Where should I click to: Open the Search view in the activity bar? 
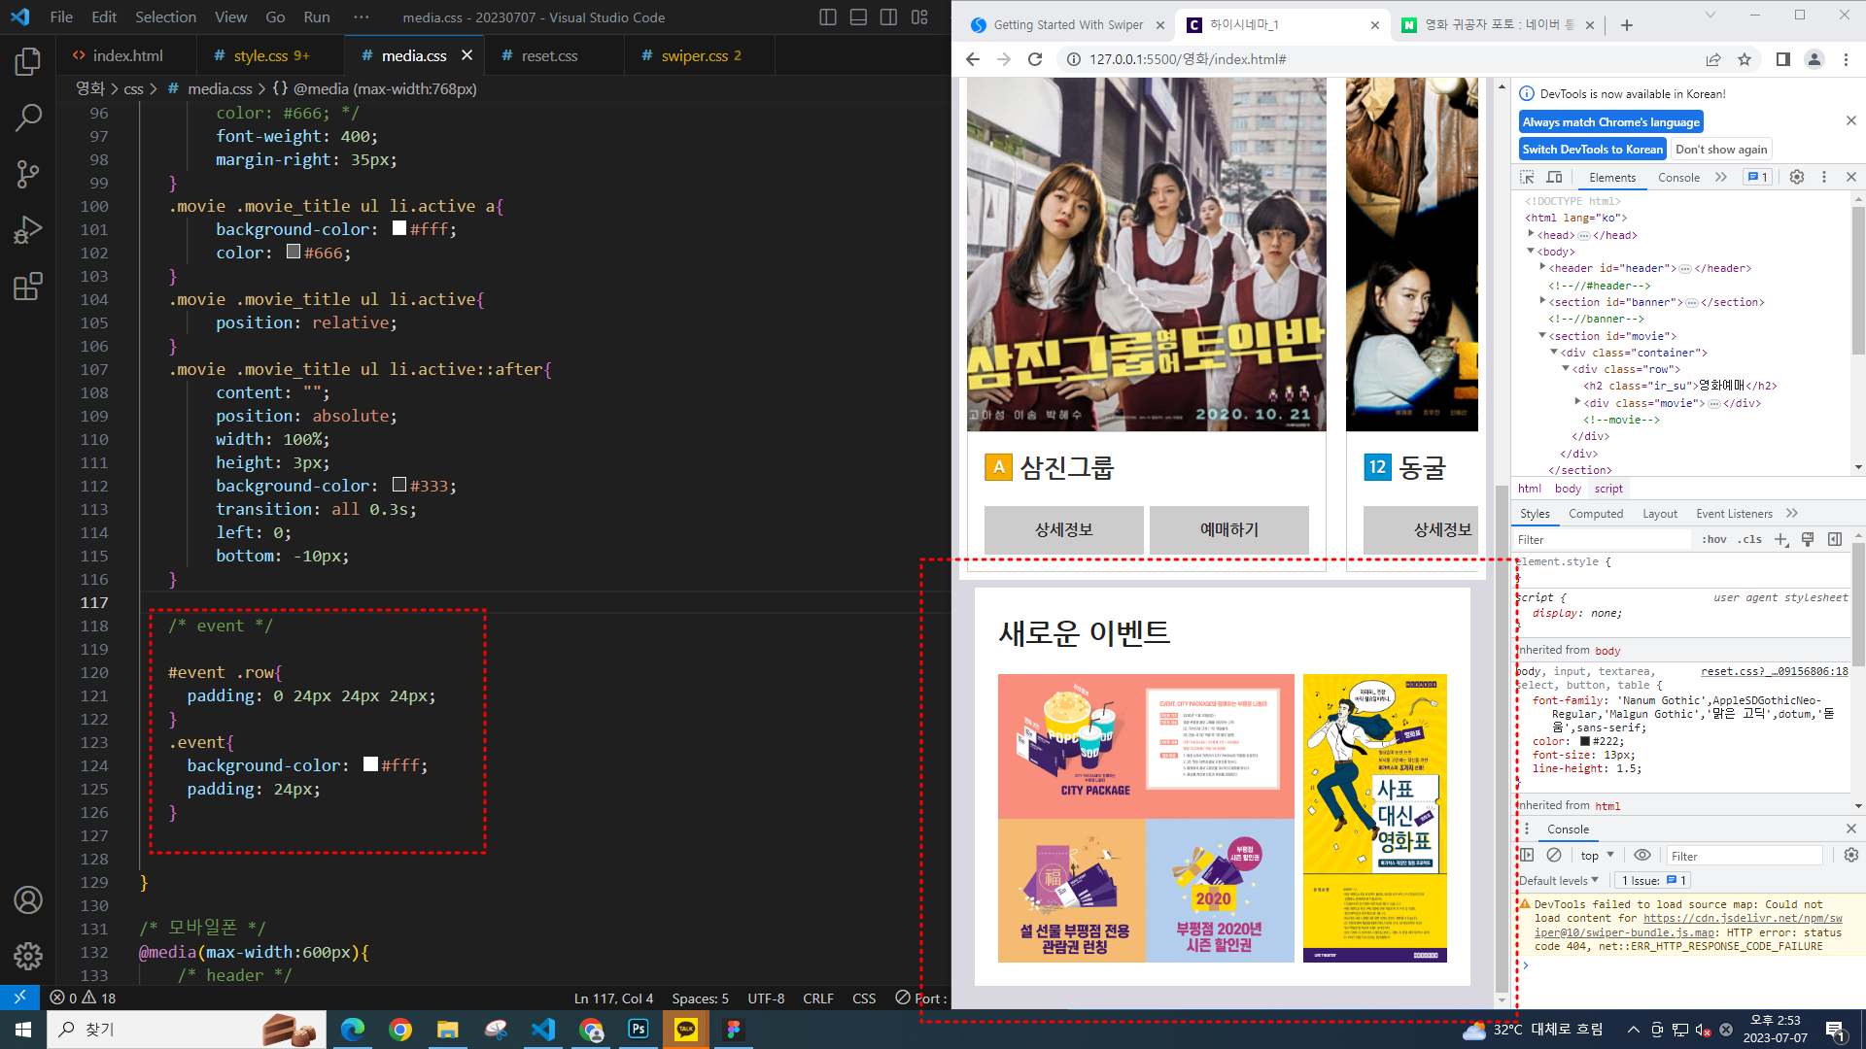click(x=27, y=118)
